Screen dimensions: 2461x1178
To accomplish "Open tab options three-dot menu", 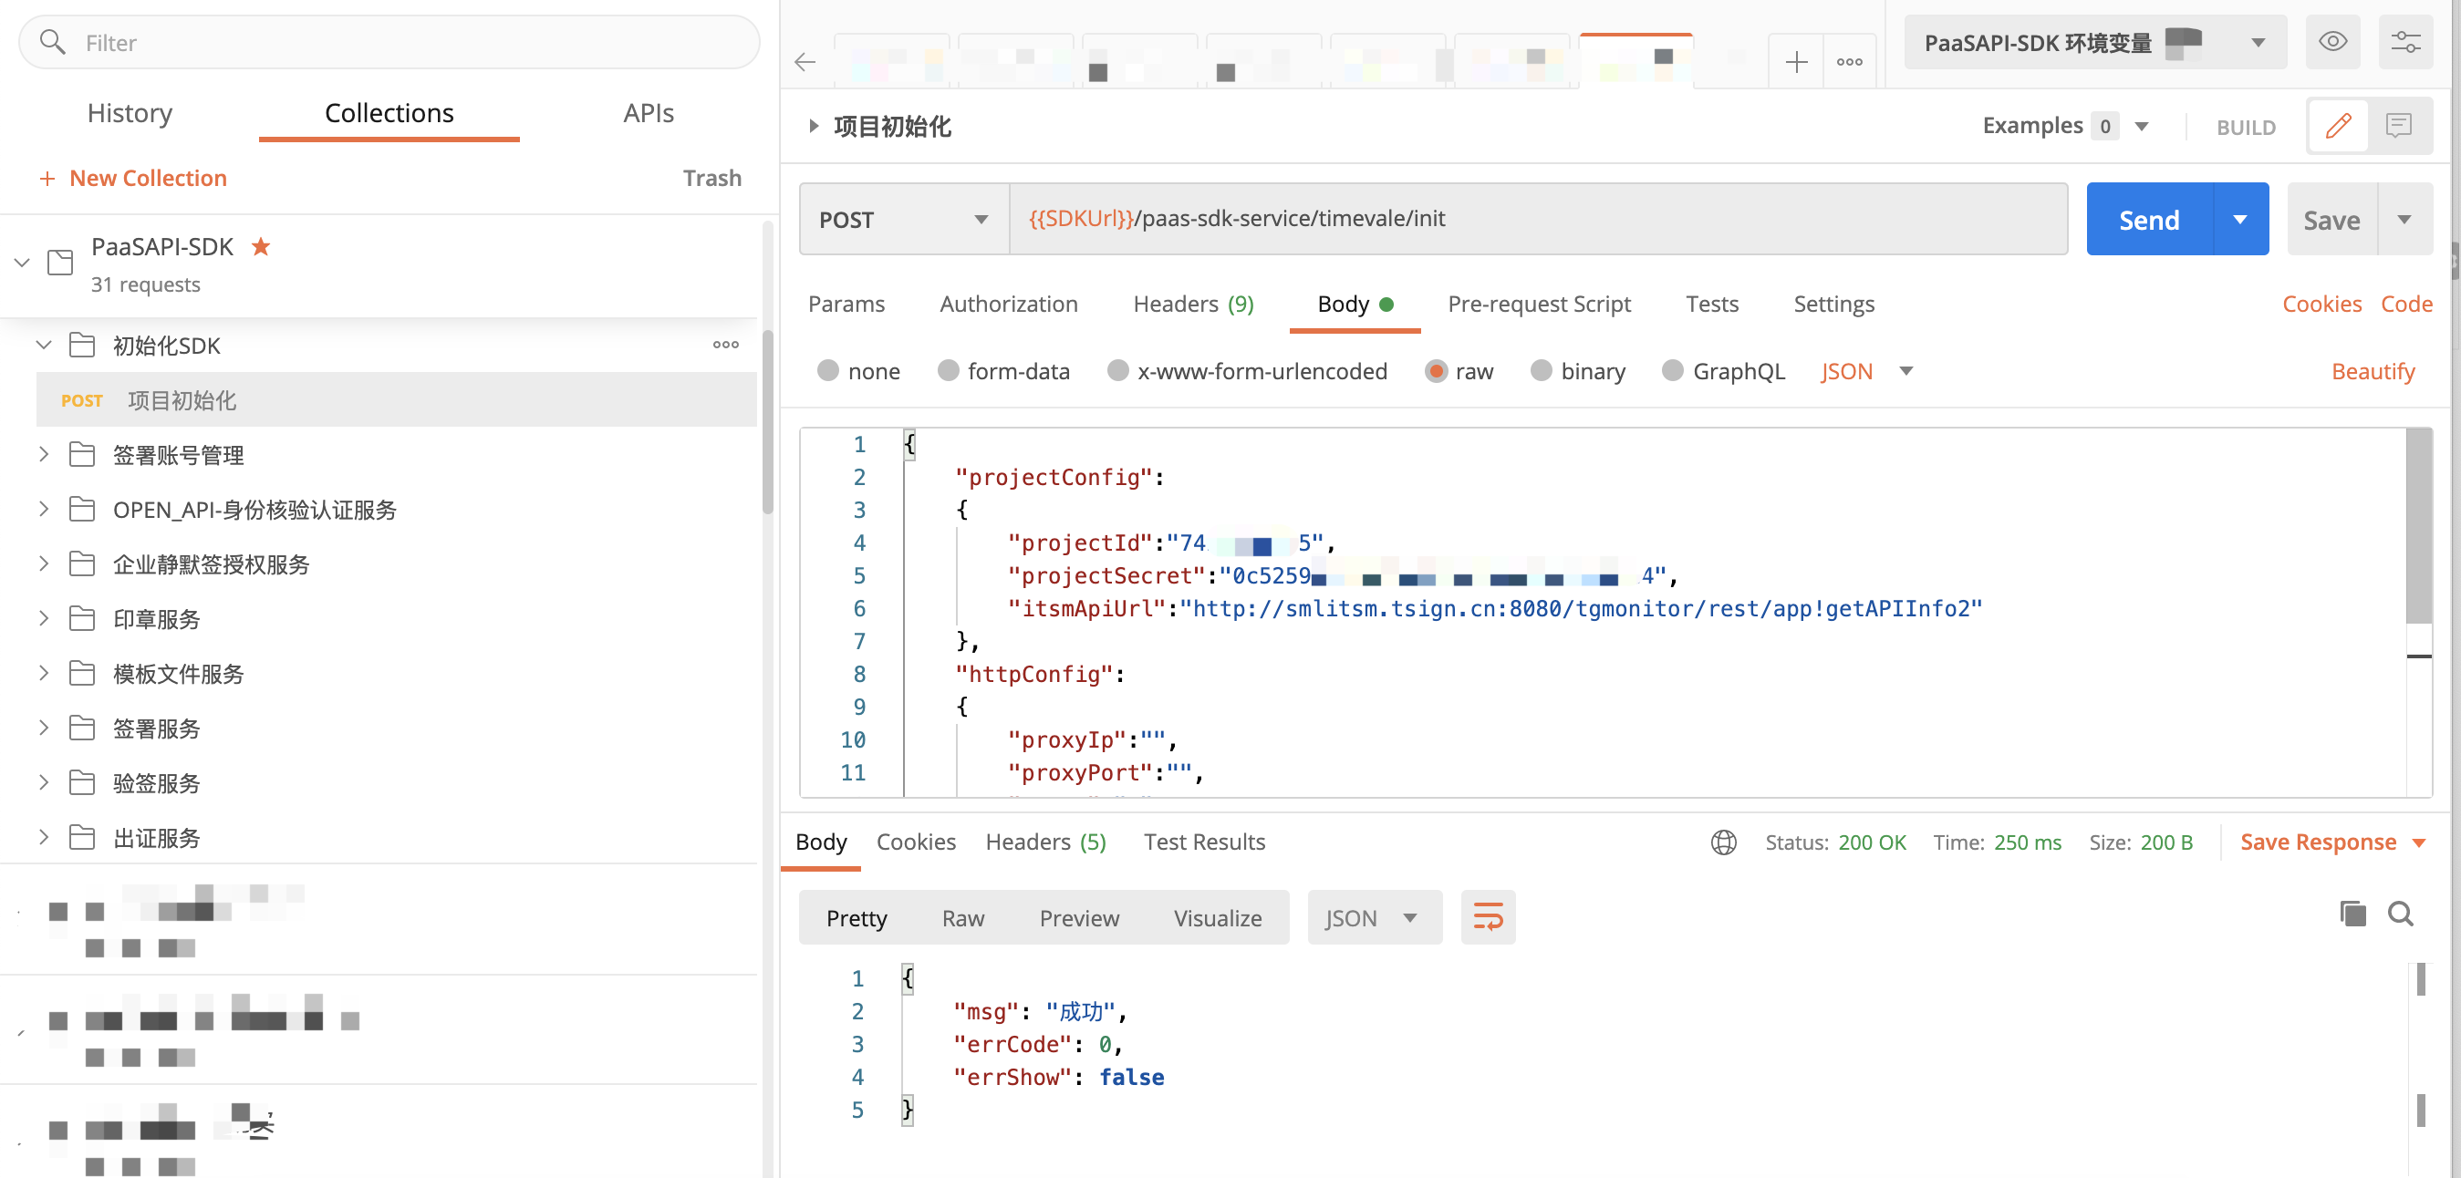I will [x=1850, y=62].
